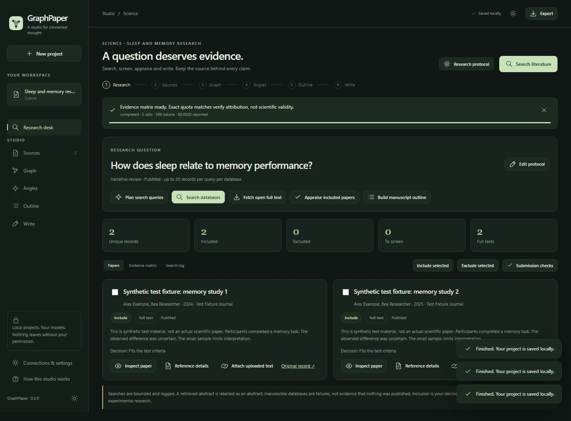Open the Write section in the sidebar
Image resolution: width=571 pixels, height=421 pixels.
click(x=44, y=224)
